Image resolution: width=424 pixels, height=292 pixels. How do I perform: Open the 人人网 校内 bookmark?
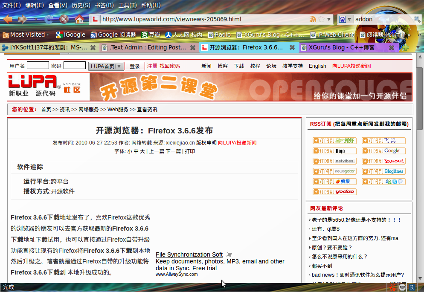click(x=184, y=35)
